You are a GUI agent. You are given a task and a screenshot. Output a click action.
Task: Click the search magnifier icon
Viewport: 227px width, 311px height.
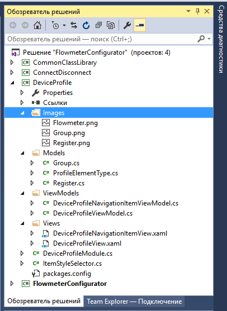point(201,39)
